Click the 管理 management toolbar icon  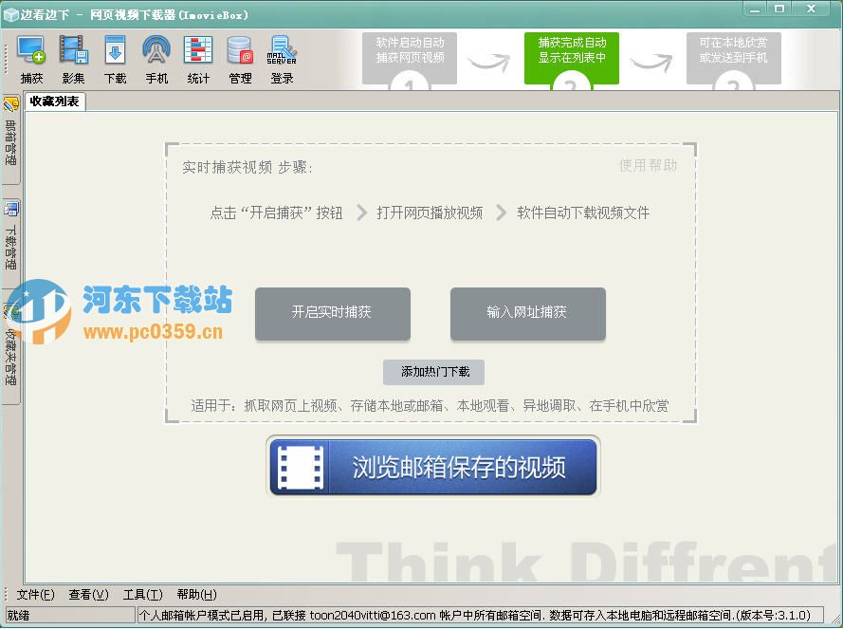coord(240,57)
